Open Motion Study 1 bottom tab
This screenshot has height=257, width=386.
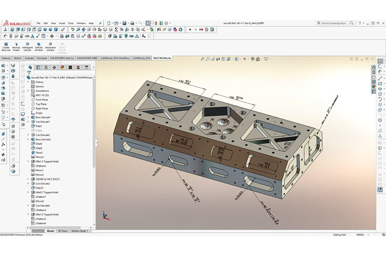pos(79,231)
